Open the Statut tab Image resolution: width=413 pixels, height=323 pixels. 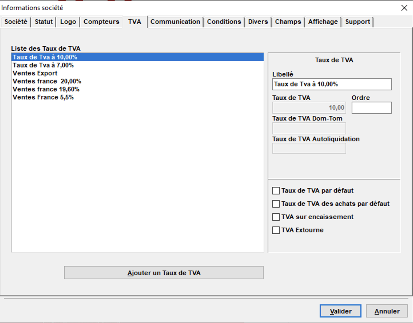click(x=44, y=22)
